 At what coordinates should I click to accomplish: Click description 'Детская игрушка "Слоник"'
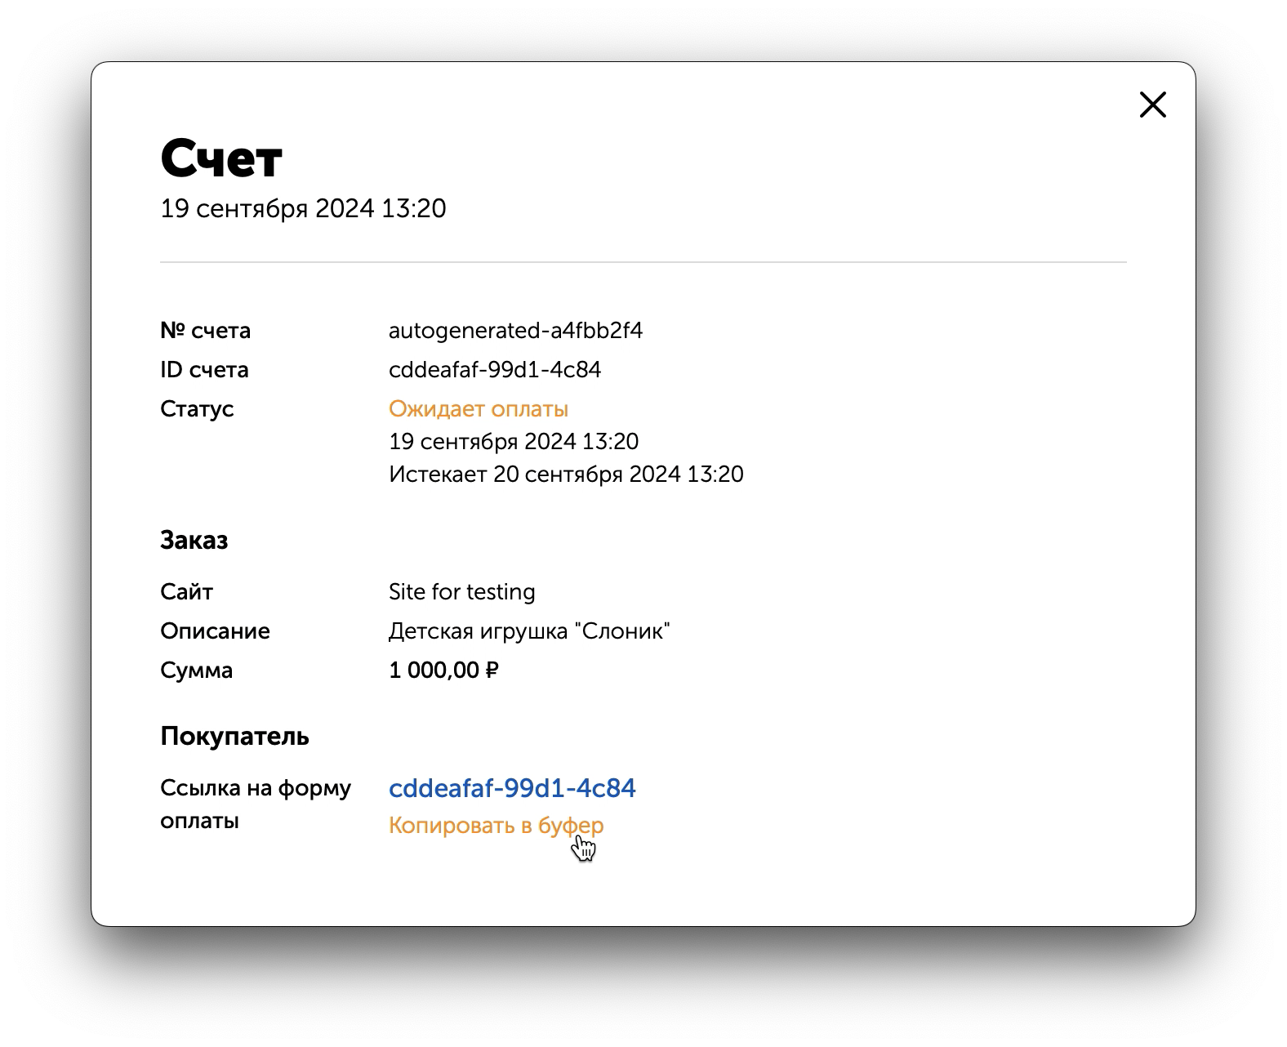[x=529, y=631]
